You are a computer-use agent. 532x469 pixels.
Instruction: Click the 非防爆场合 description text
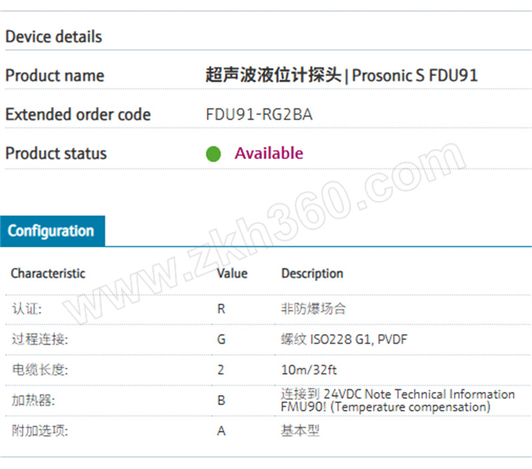point(313,309)
